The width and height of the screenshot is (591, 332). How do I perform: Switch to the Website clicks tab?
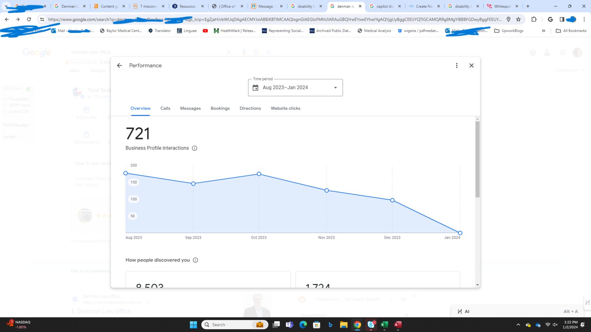coord(286,108)
